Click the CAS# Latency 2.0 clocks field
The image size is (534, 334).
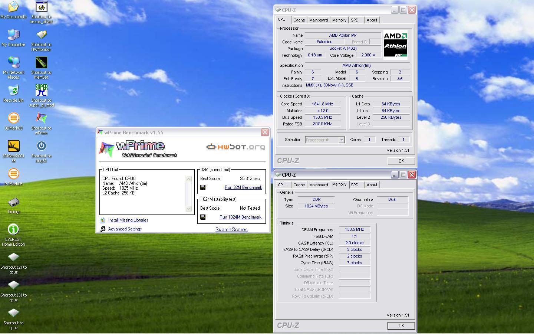click(355, 243)
